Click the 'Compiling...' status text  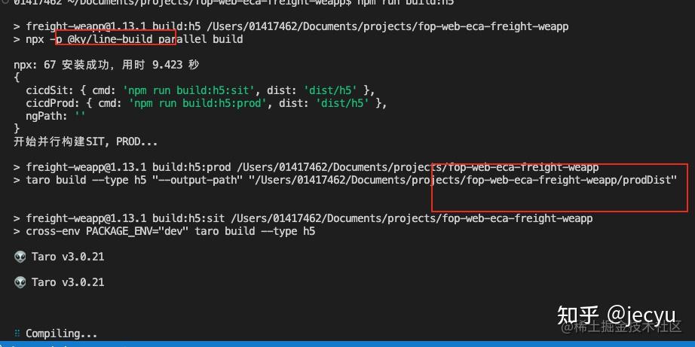(x=61, y=333)
